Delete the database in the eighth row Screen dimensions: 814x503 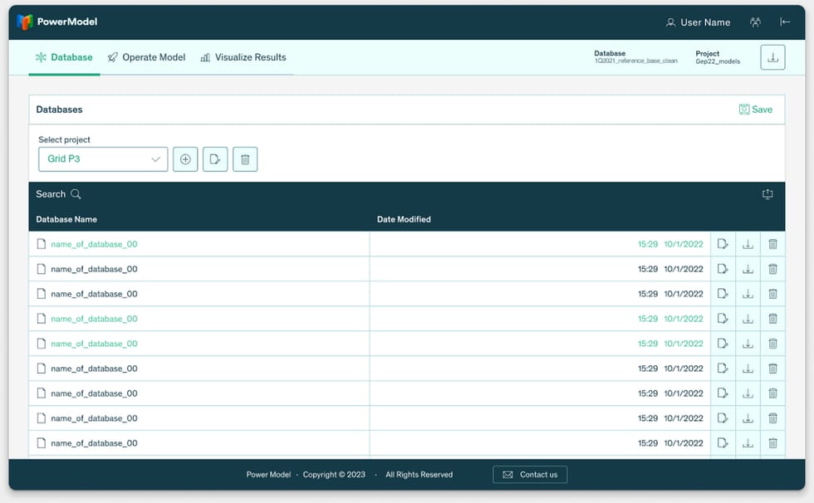click(x=772, y=418)
